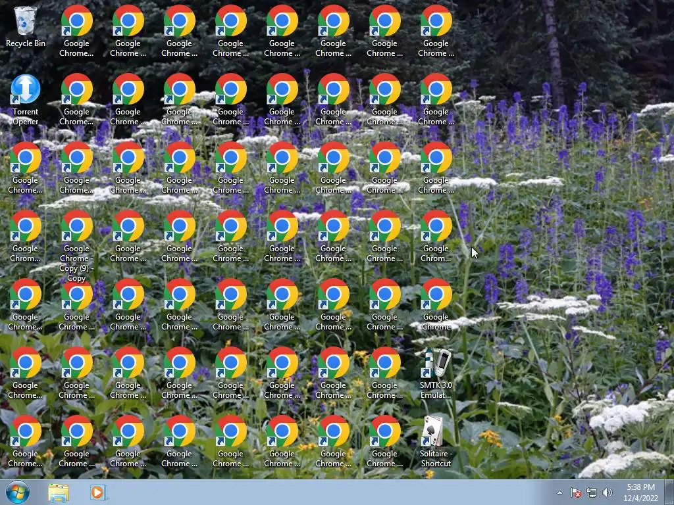This screenshot has width=674, height=505.
Task: Select the Solitaire - Shortcut icon
Action: [436, 442]
